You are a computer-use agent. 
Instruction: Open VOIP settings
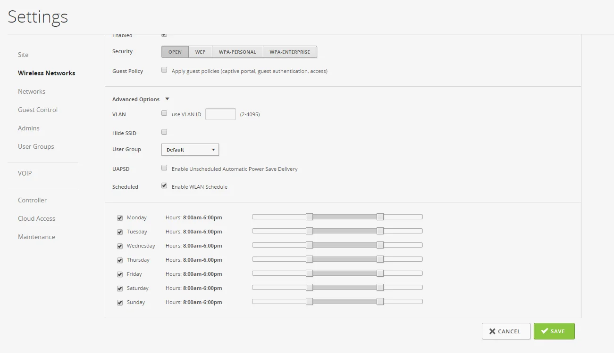pyautogui.click(x=25, y=173)
